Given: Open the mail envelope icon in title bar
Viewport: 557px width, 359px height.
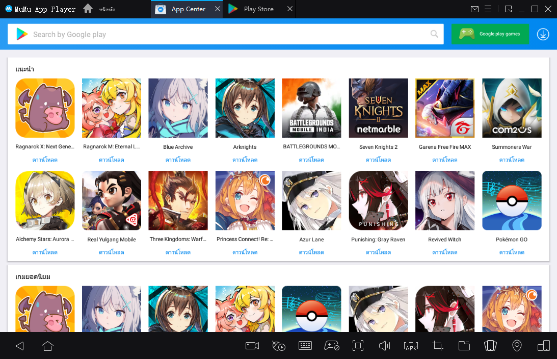Looking at the screenshot, I should pos(474,9).
